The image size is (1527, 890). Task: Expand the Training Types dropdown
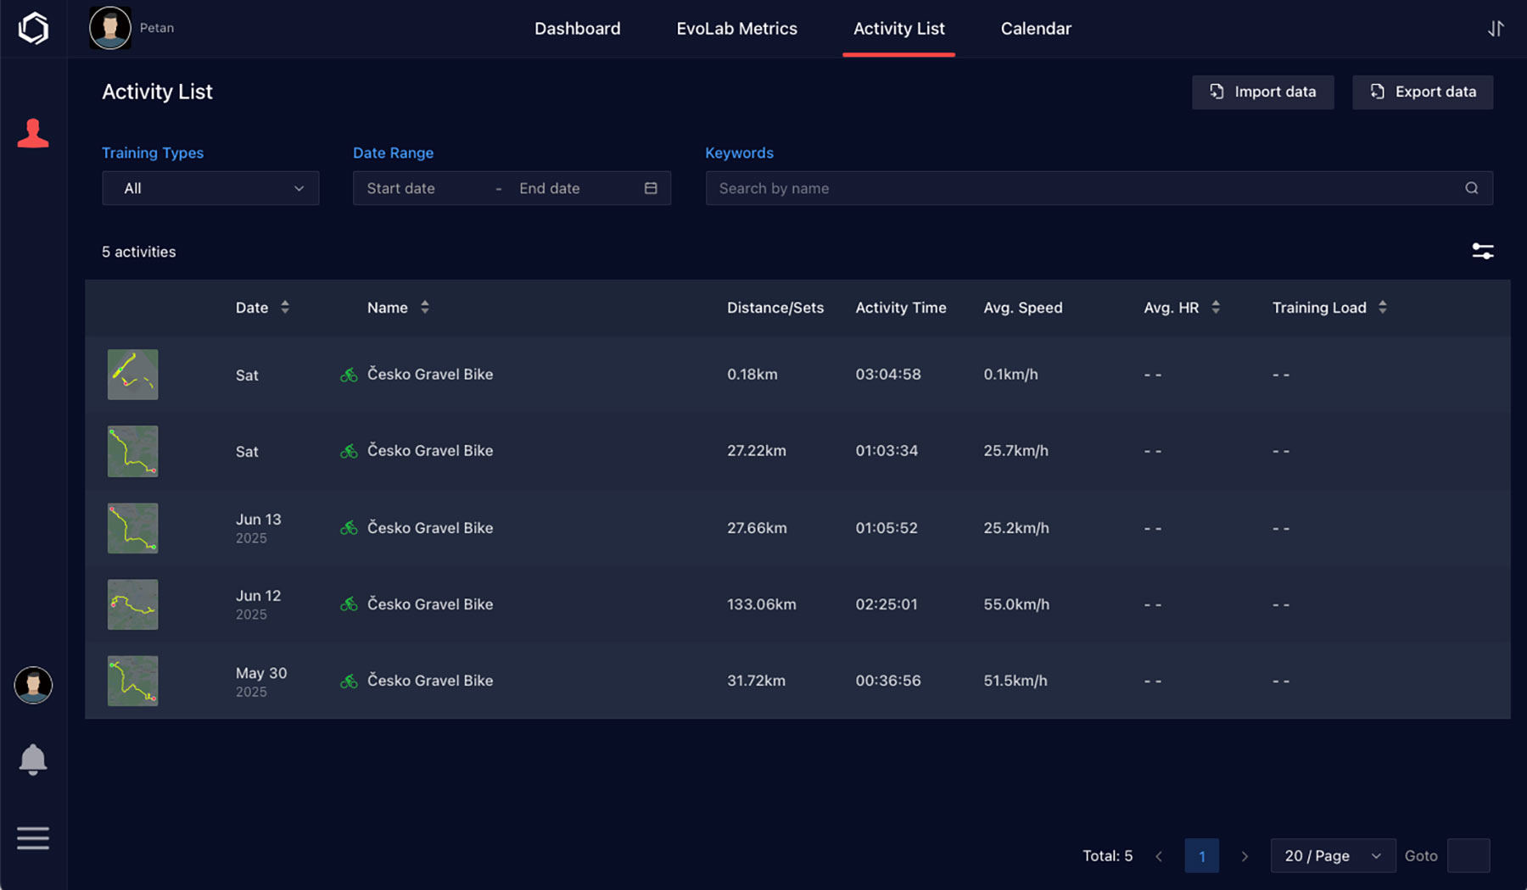tap(210, 188)
